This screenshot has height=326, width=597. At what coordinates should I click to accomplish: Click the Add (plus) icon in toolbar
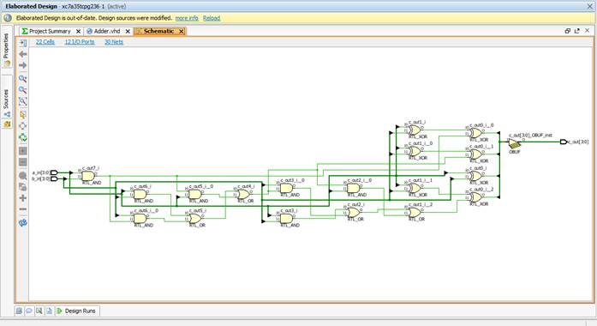(23, 198)
